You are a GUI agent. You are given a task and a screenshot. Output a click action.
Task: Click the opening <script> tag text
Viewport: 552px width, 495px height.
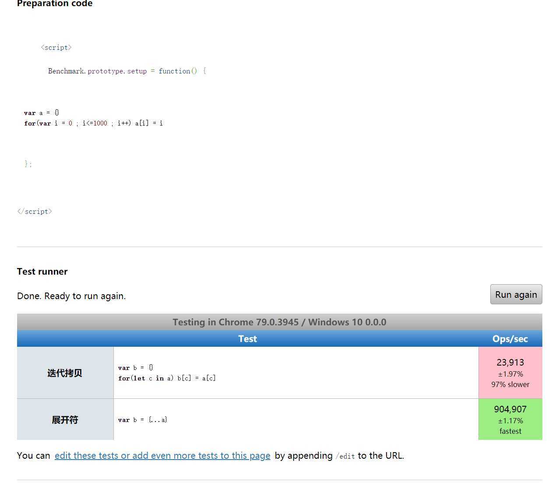click(56, 48)
